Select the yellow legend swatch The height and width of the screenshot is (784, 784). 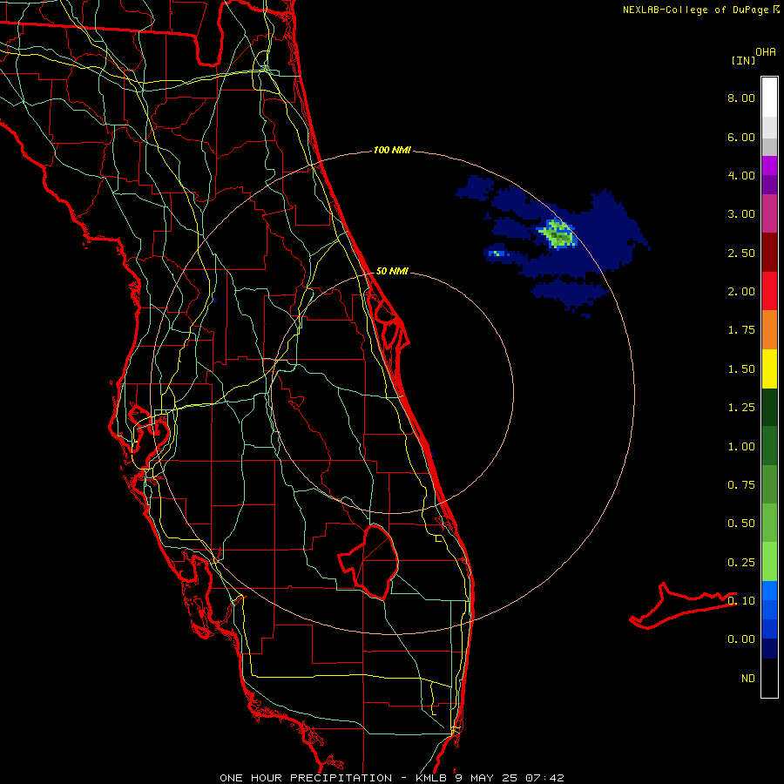click(x=769, y=369)
